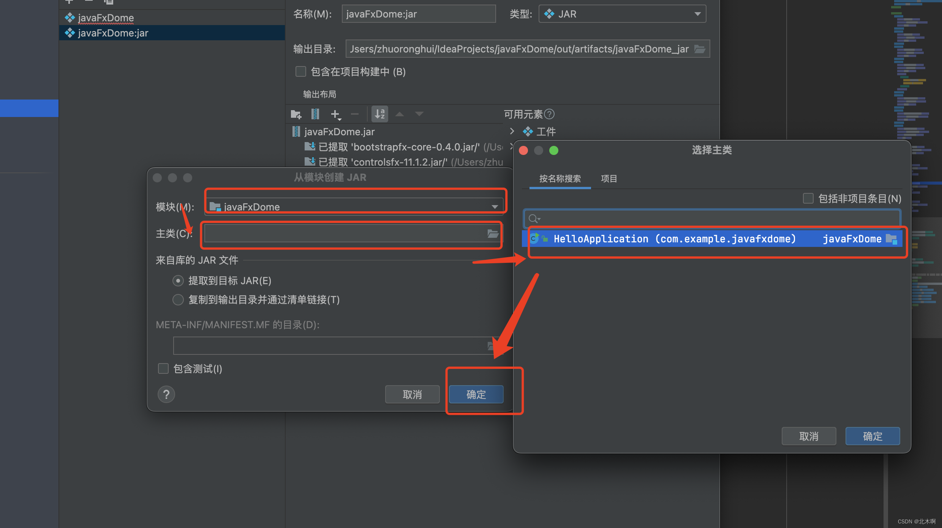This screenshot has height=528, width=942.
Task: Open the 可用元素 help question mark icon
Action: tap(550, 114)
